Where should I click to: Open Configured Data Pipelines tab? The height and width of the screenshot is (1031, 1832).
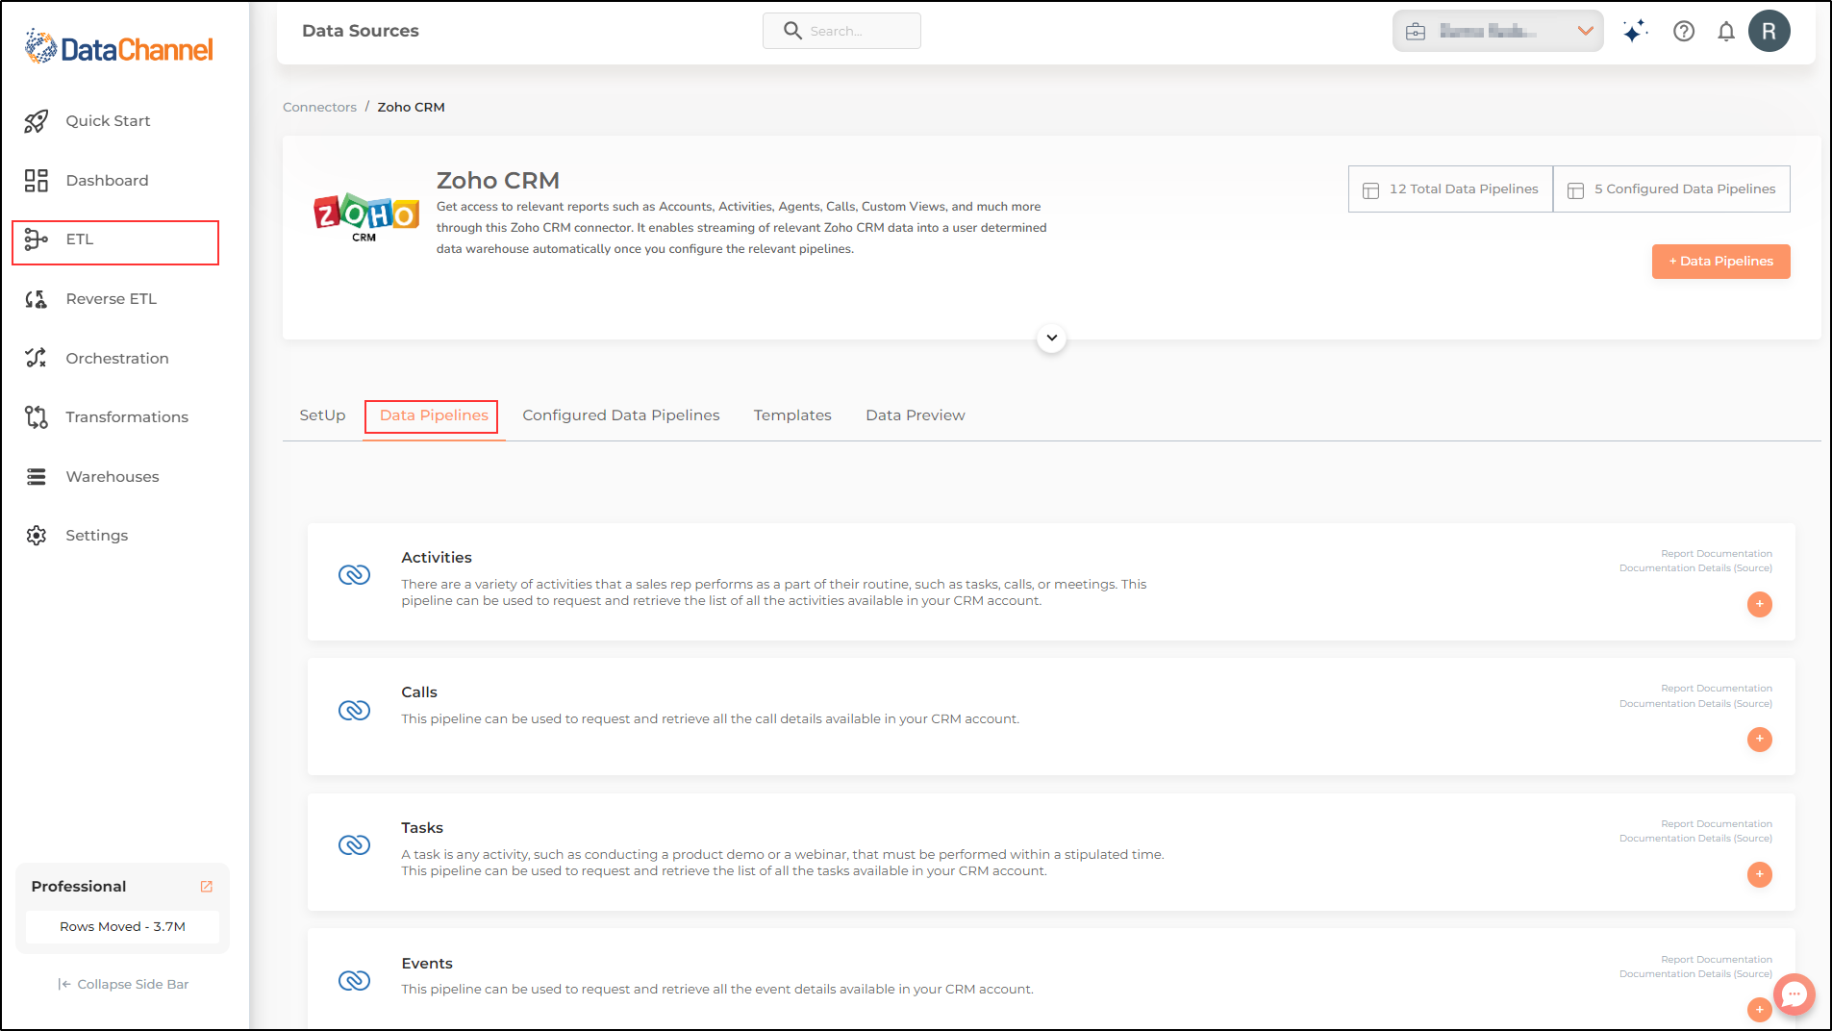(x=621, y=415)
